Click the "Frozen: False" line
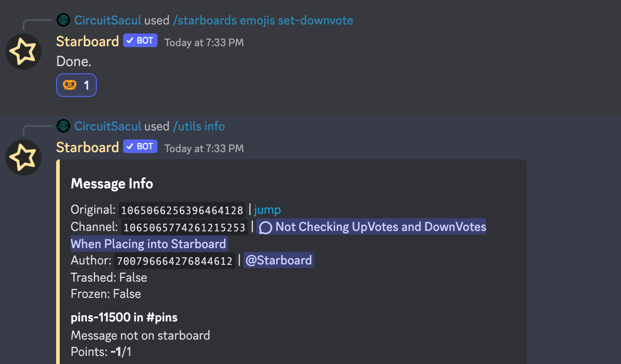This screenshot has height=364, width=621. (106, 294)
